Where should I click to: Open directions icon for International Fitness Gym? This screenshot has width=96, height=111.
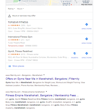coord(87,39)
